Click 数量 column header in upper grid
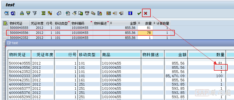234x100 pixels. (145, 23)
